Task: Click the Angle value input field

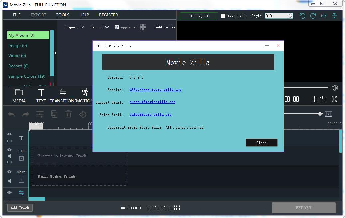Action: coord(277,16)
